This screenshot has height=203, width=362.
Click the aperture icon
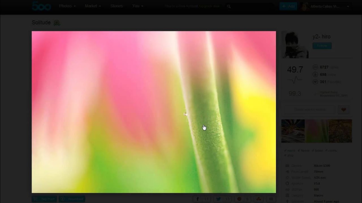point(287,184)
